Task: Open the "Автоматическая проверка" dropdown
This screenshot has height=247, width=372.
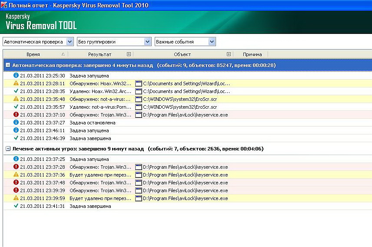Action: 70,42
